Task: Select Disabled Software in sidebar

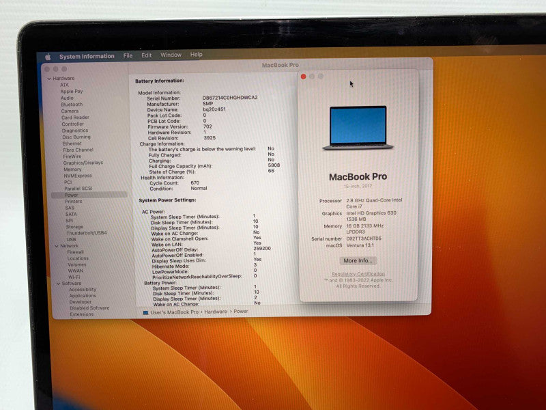Action: click(x=89, y=308)
